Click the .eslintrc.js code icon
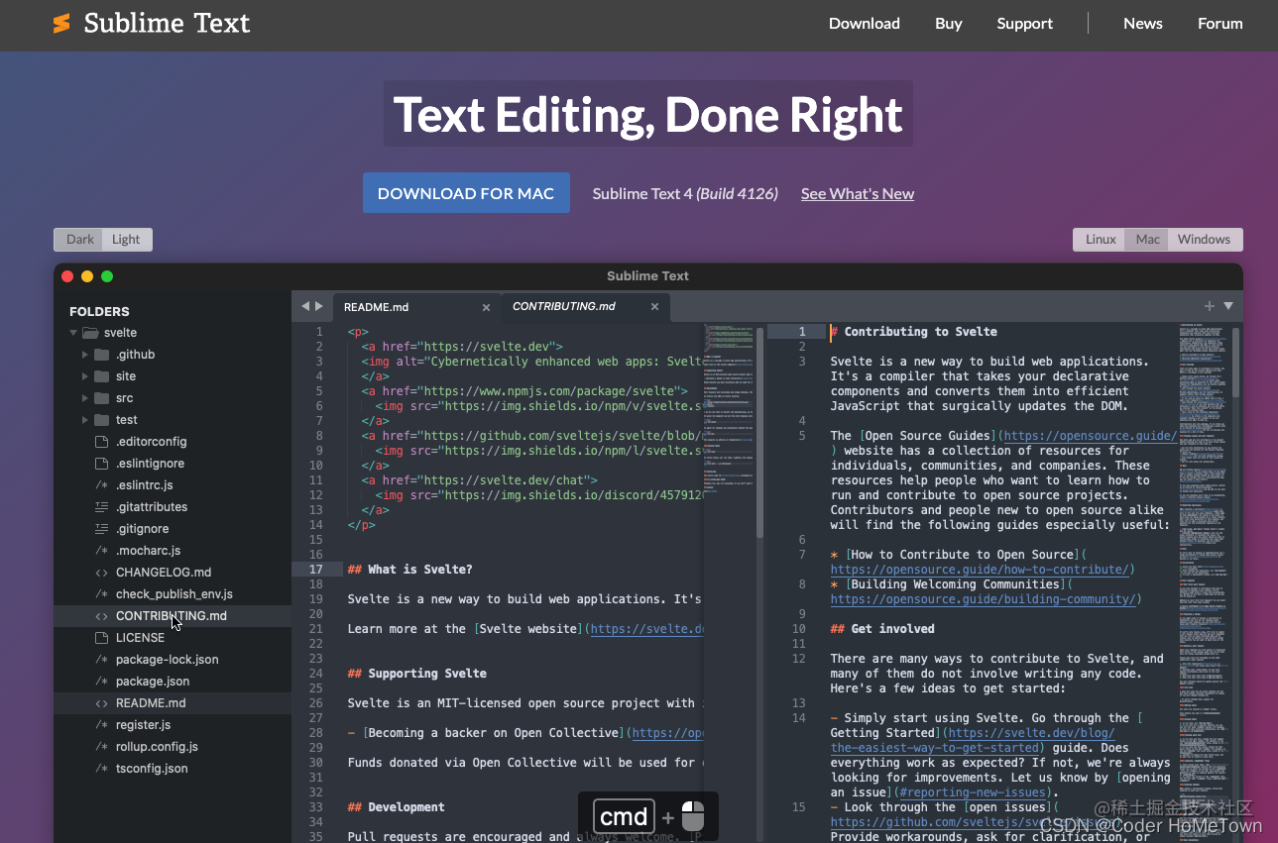The height and width of the screenshot is (843, 1278). click(101, 485)
